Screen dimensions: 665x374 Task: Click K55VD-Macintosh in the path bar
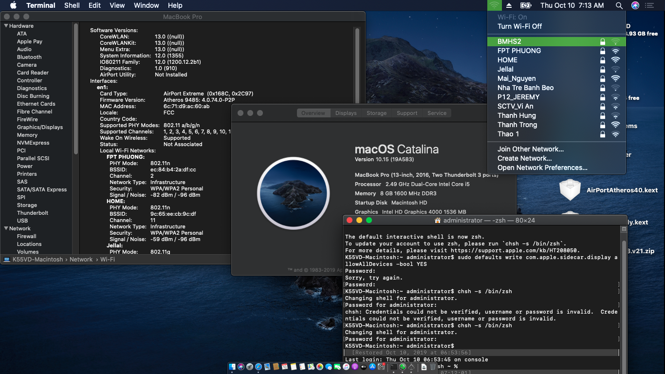coord(34,260)
